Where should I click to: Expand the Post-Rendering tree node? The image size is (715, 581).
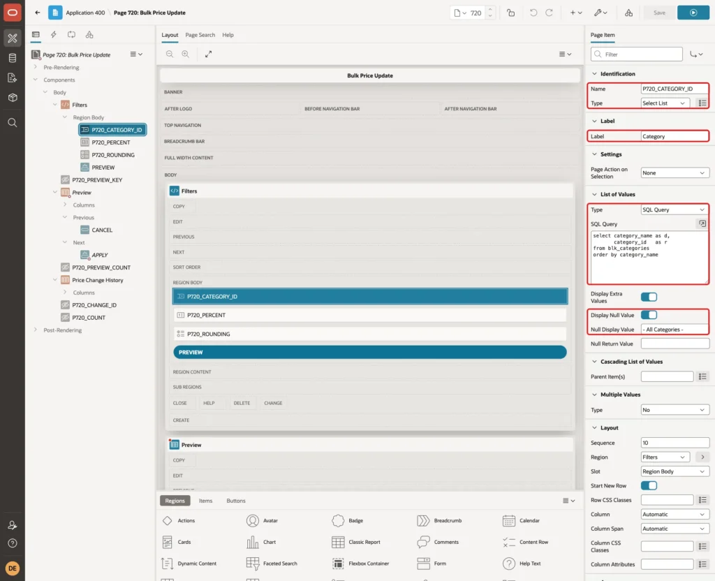coord(36,330)
